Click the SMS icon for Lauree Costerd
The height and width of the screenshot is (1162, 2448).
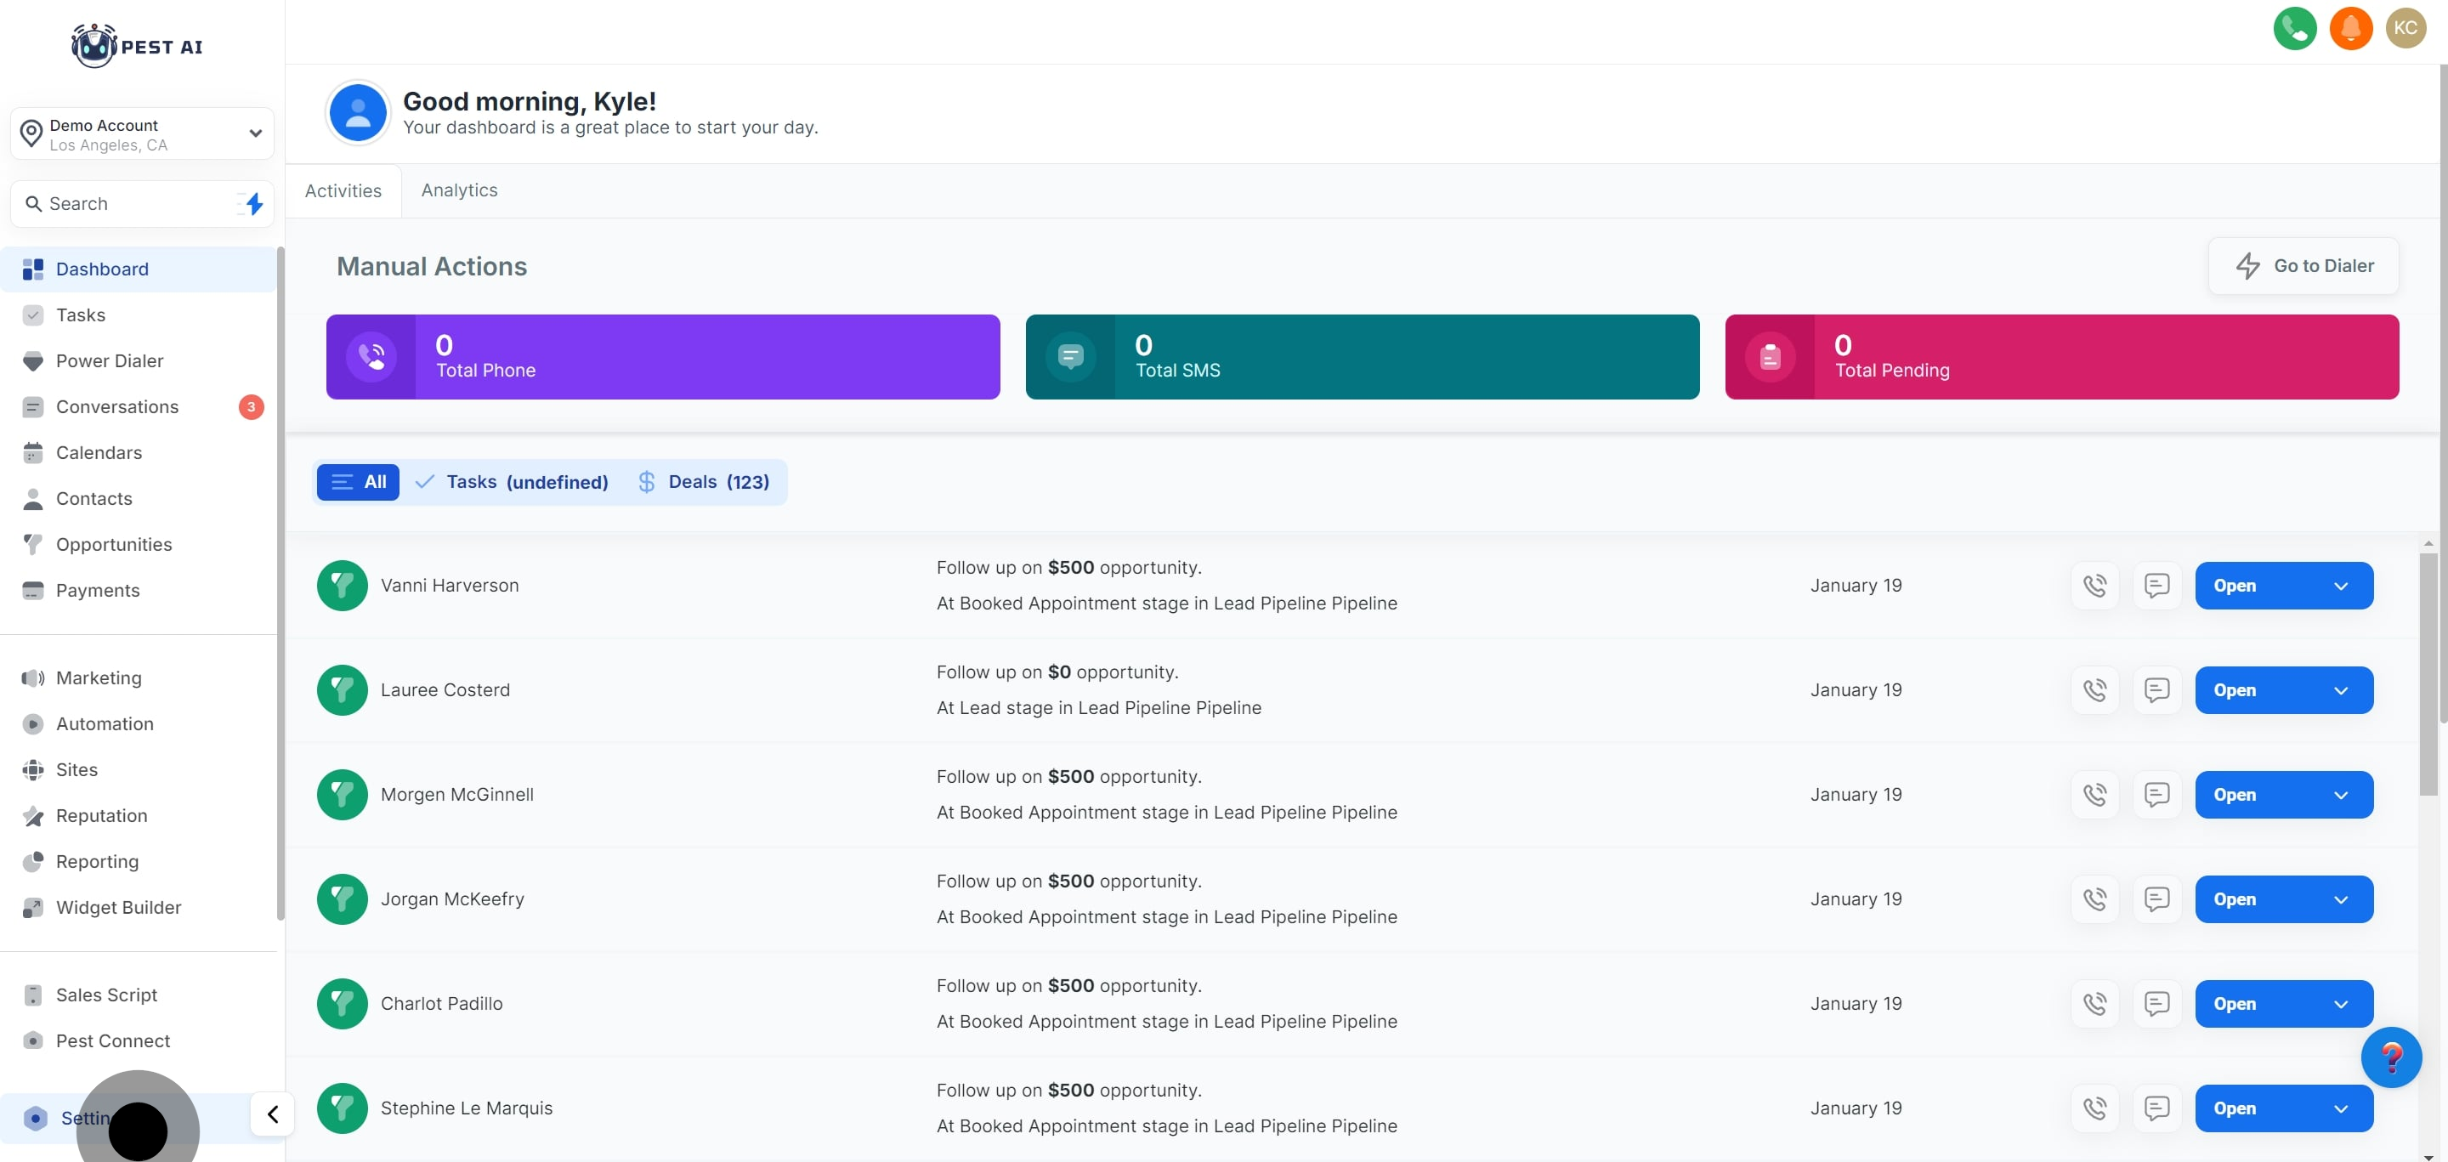[2156, 689]
